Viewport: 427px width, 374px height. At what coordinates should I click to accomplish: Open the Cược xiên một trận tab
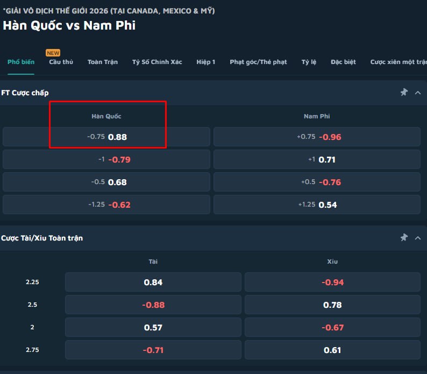(398, 62)
